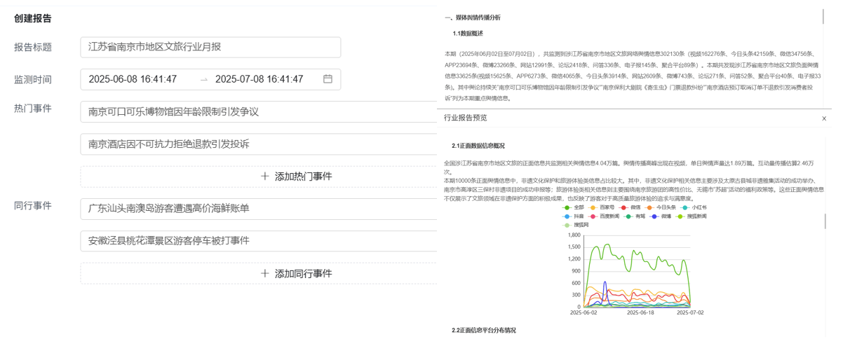Toggle the 微博 legend entry
The width and height of the screenshot is (857, 339).
click(655, 216)
